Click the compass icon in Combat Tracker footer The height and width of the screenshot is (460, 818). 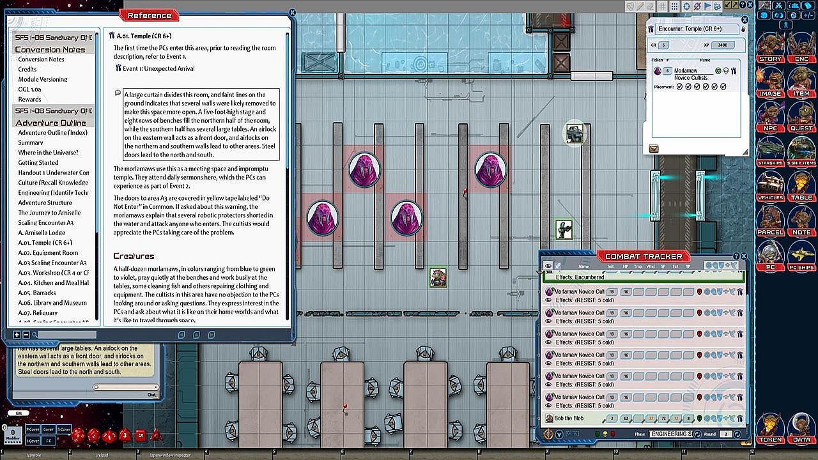[549, 434]
